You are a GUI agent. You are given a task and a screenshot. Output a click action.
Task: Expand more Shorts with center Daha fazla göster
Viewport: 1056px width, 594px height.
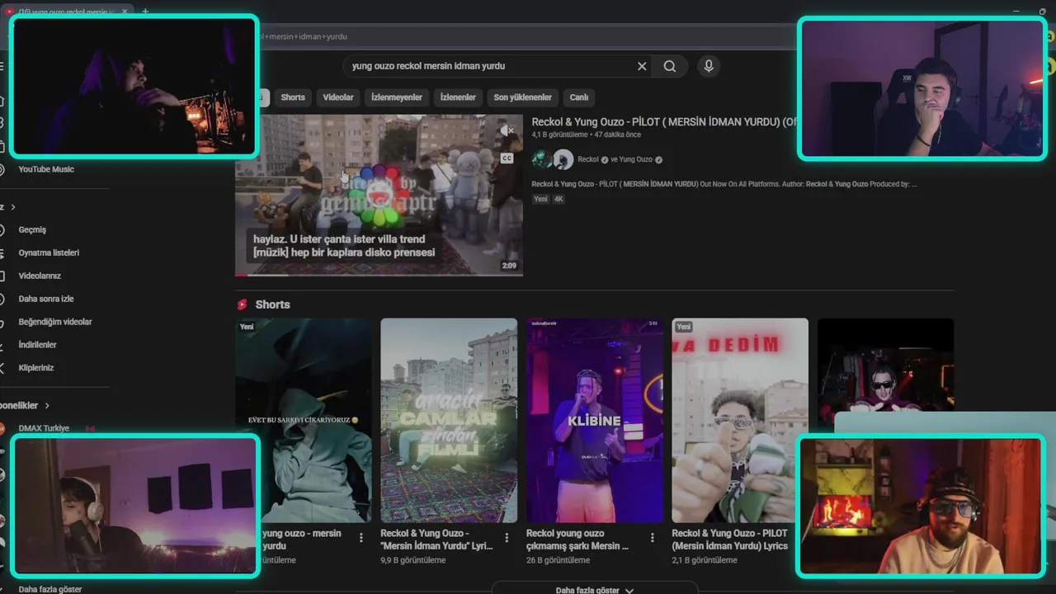tap(595, 590)
